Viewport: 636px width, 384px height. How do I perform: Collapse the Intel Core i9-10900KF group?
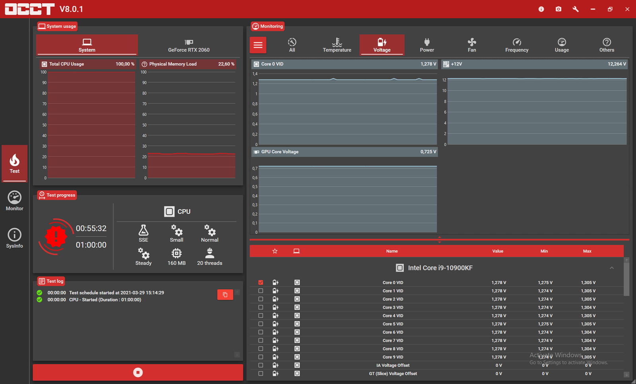pyautogui.click(x=612, y=268)
